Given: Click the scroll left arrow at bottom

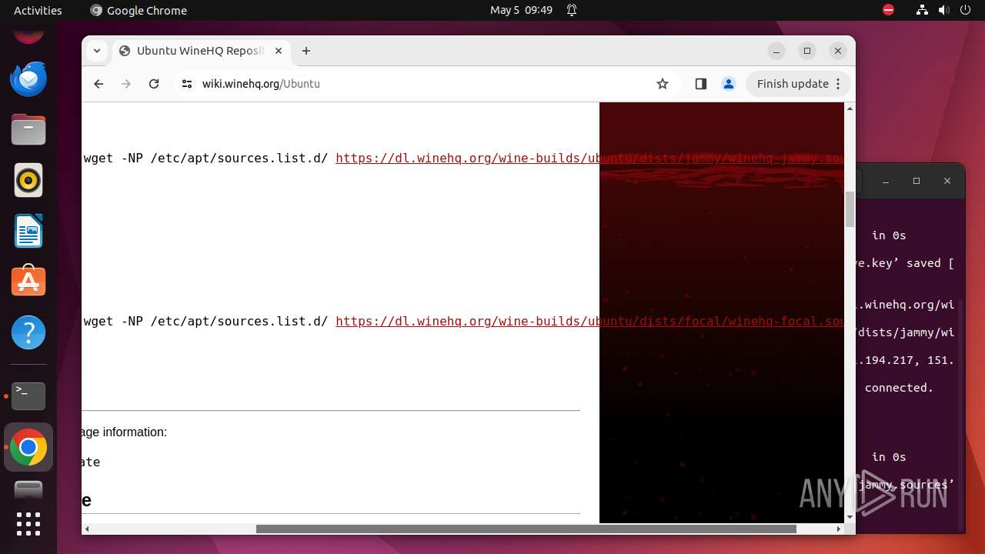Looking at the screenshot, I should (x=87, y=529).
